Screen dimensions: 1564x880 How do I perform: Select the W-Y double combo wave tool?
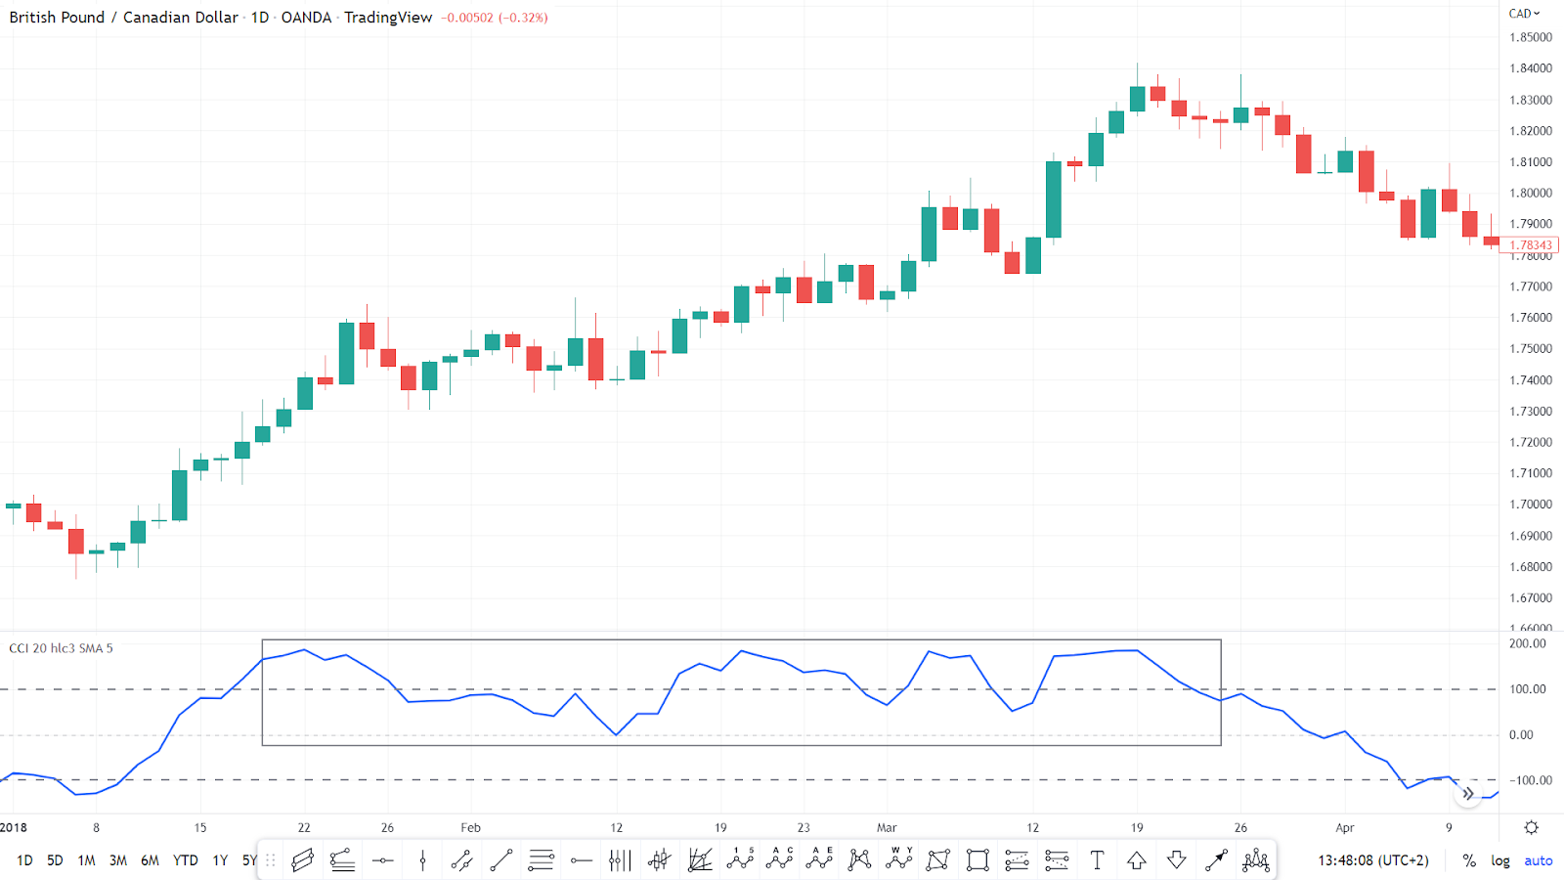[899, 860]
